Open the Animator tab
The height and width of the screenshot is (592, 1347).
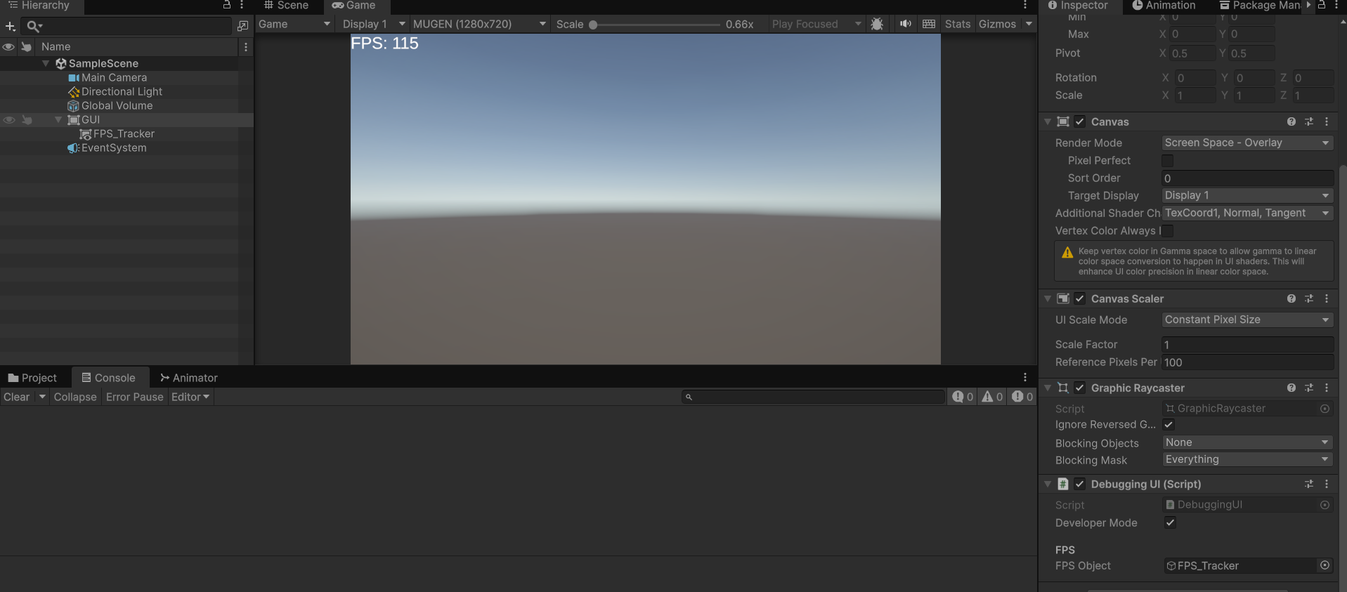click(189, 378)
